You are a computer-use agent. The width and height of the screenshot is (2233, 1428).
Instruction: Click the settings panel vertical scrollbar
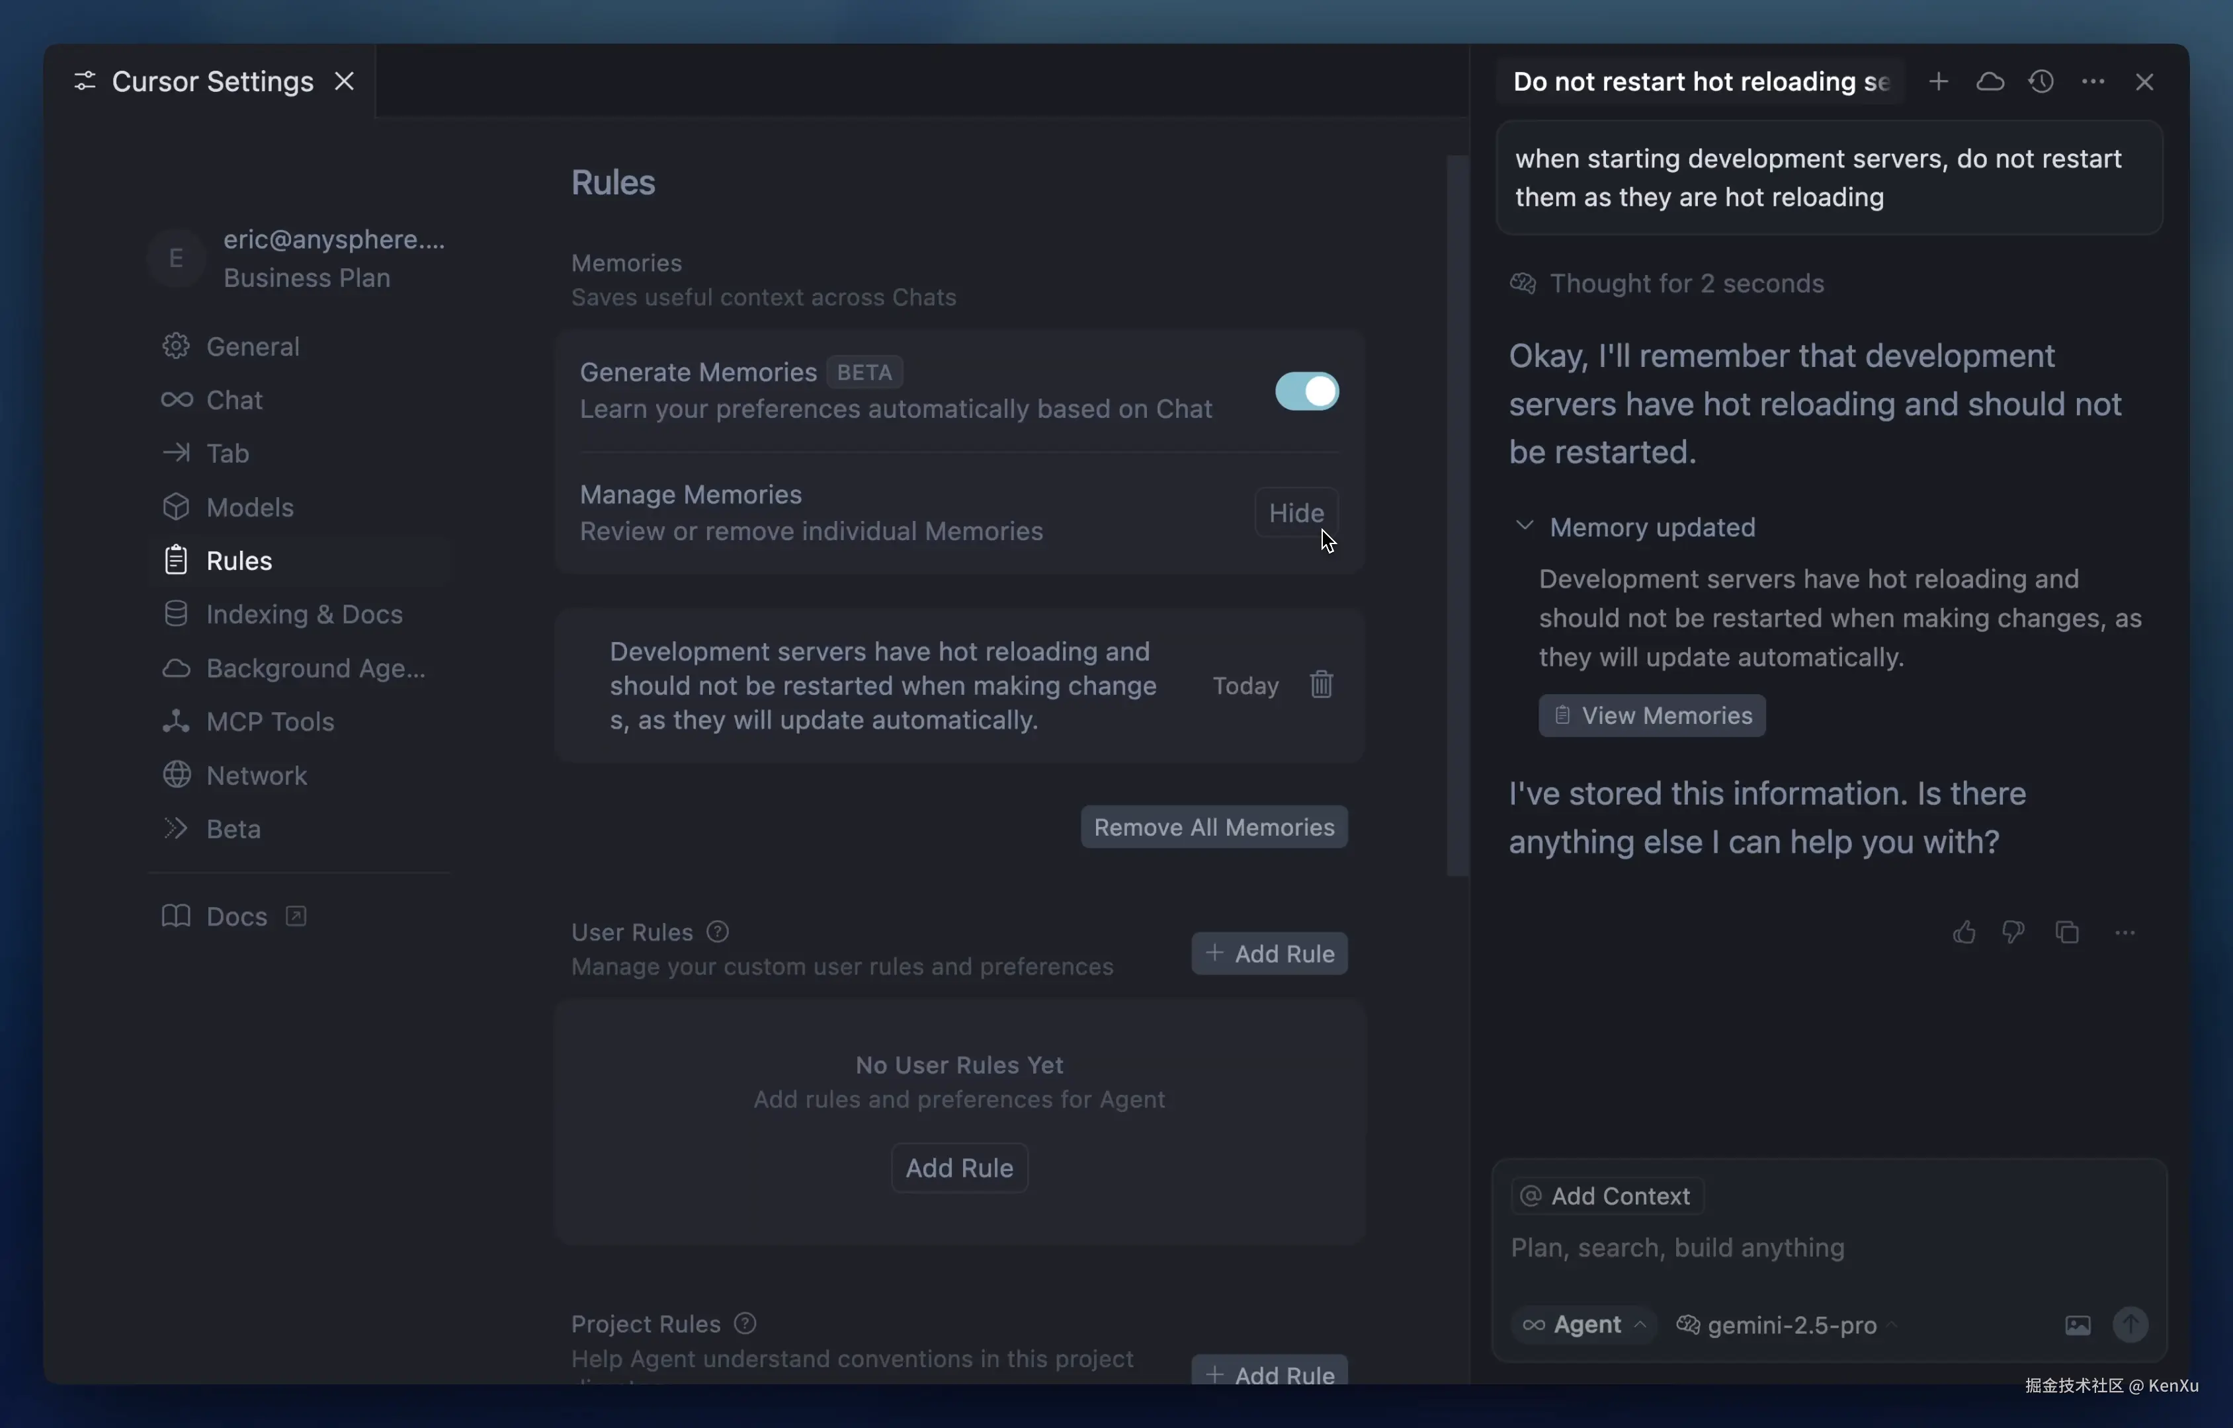1457,514
